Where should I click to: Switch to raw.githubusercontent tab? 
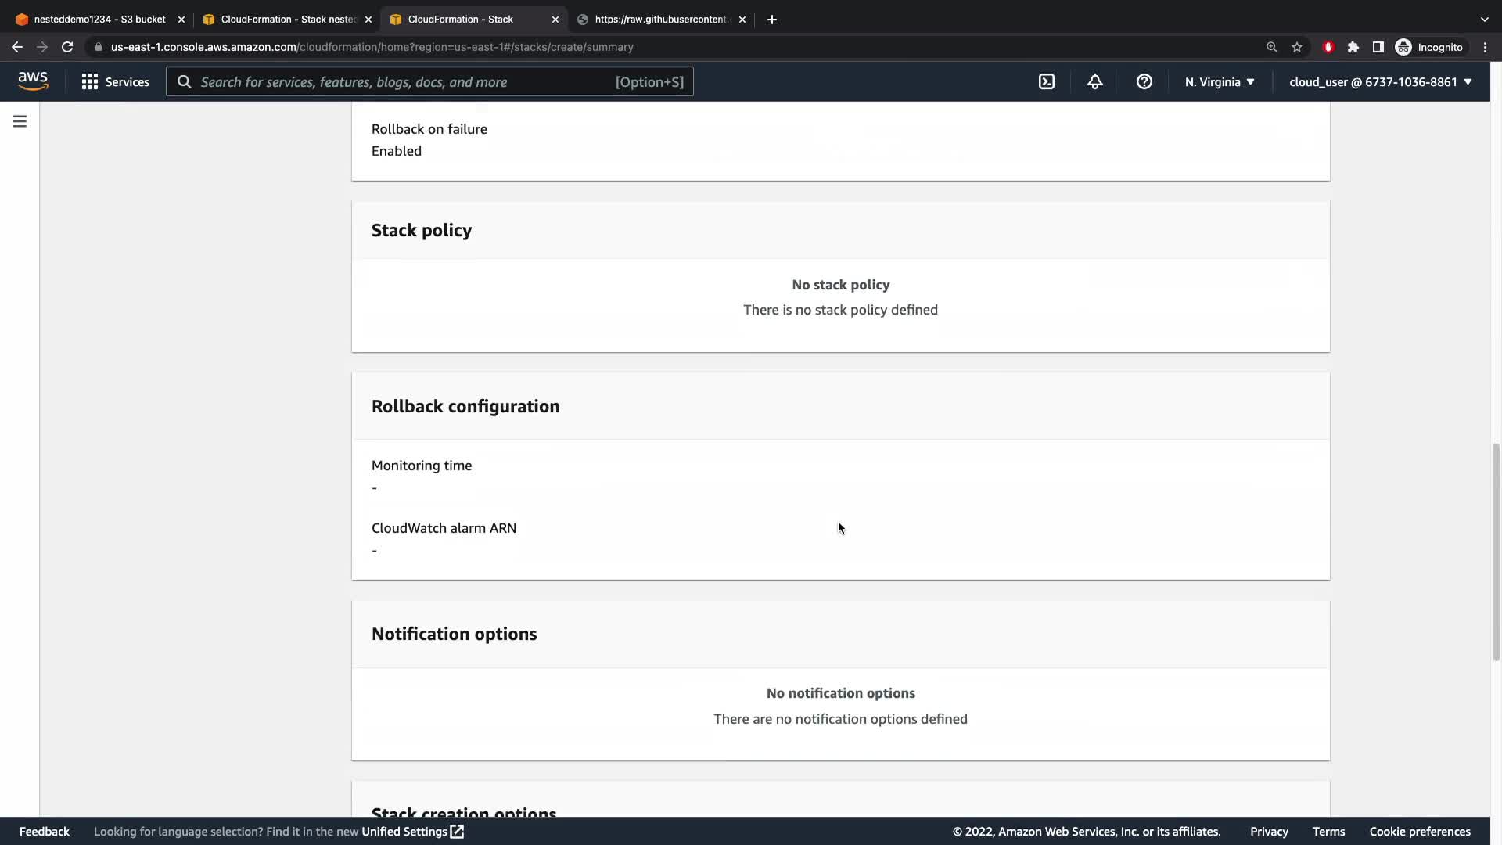(661, 20)
